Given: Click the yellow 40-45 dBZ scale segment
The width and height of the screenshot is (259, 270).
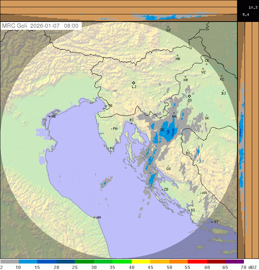Looking at the screenshot, I should (141, 262).
